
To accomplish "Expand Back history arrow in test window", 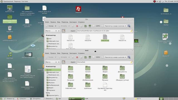I will point(56,57).
